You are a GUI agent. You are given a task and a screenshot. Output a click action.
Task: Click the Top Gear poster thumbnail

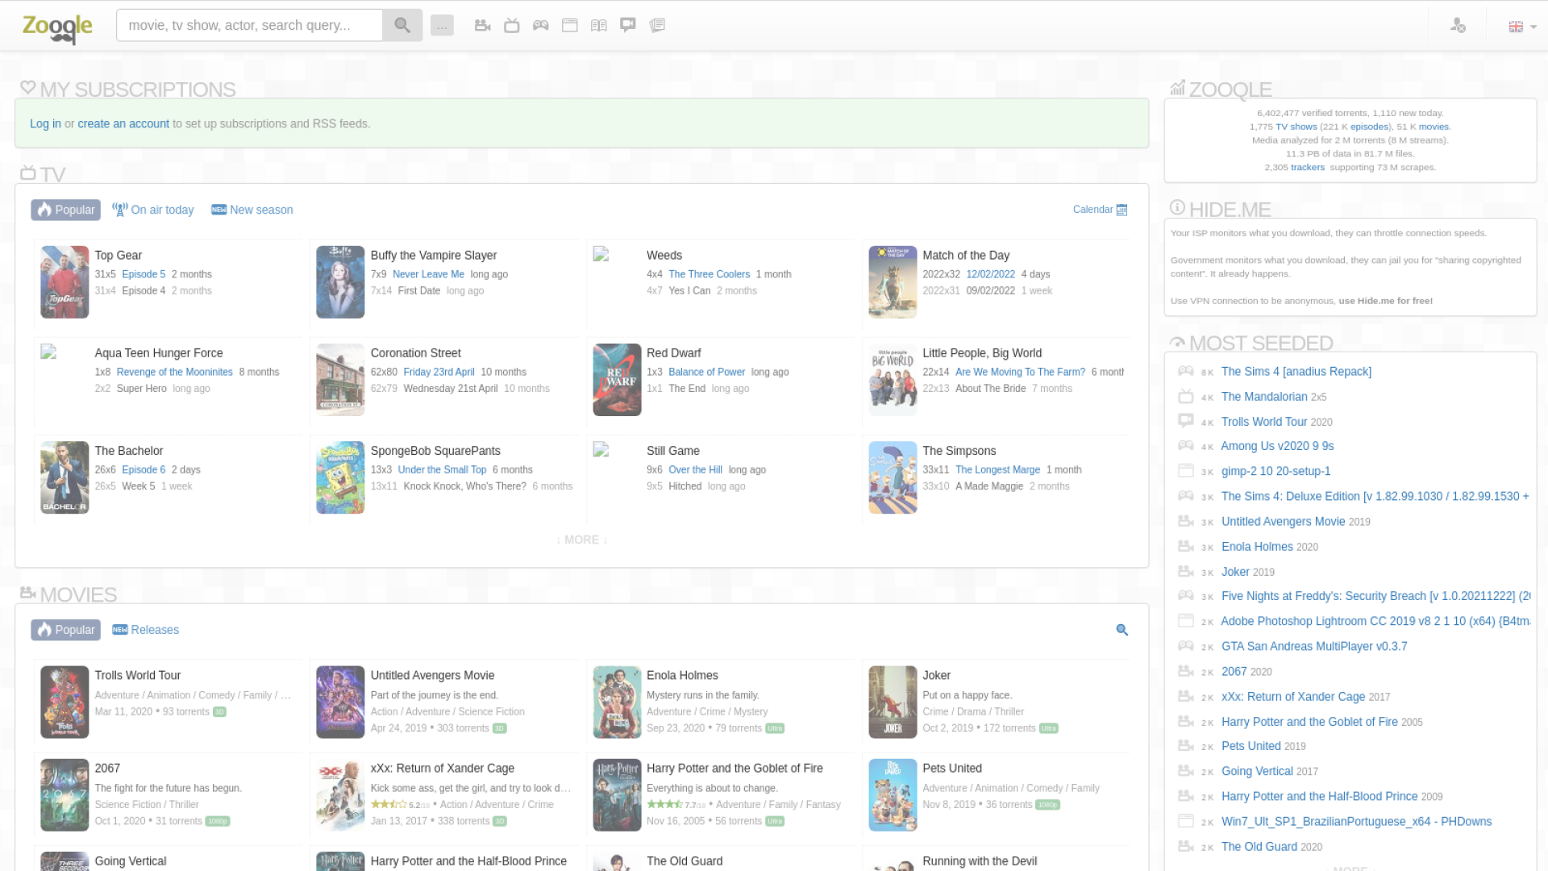[x=64, y=282]
